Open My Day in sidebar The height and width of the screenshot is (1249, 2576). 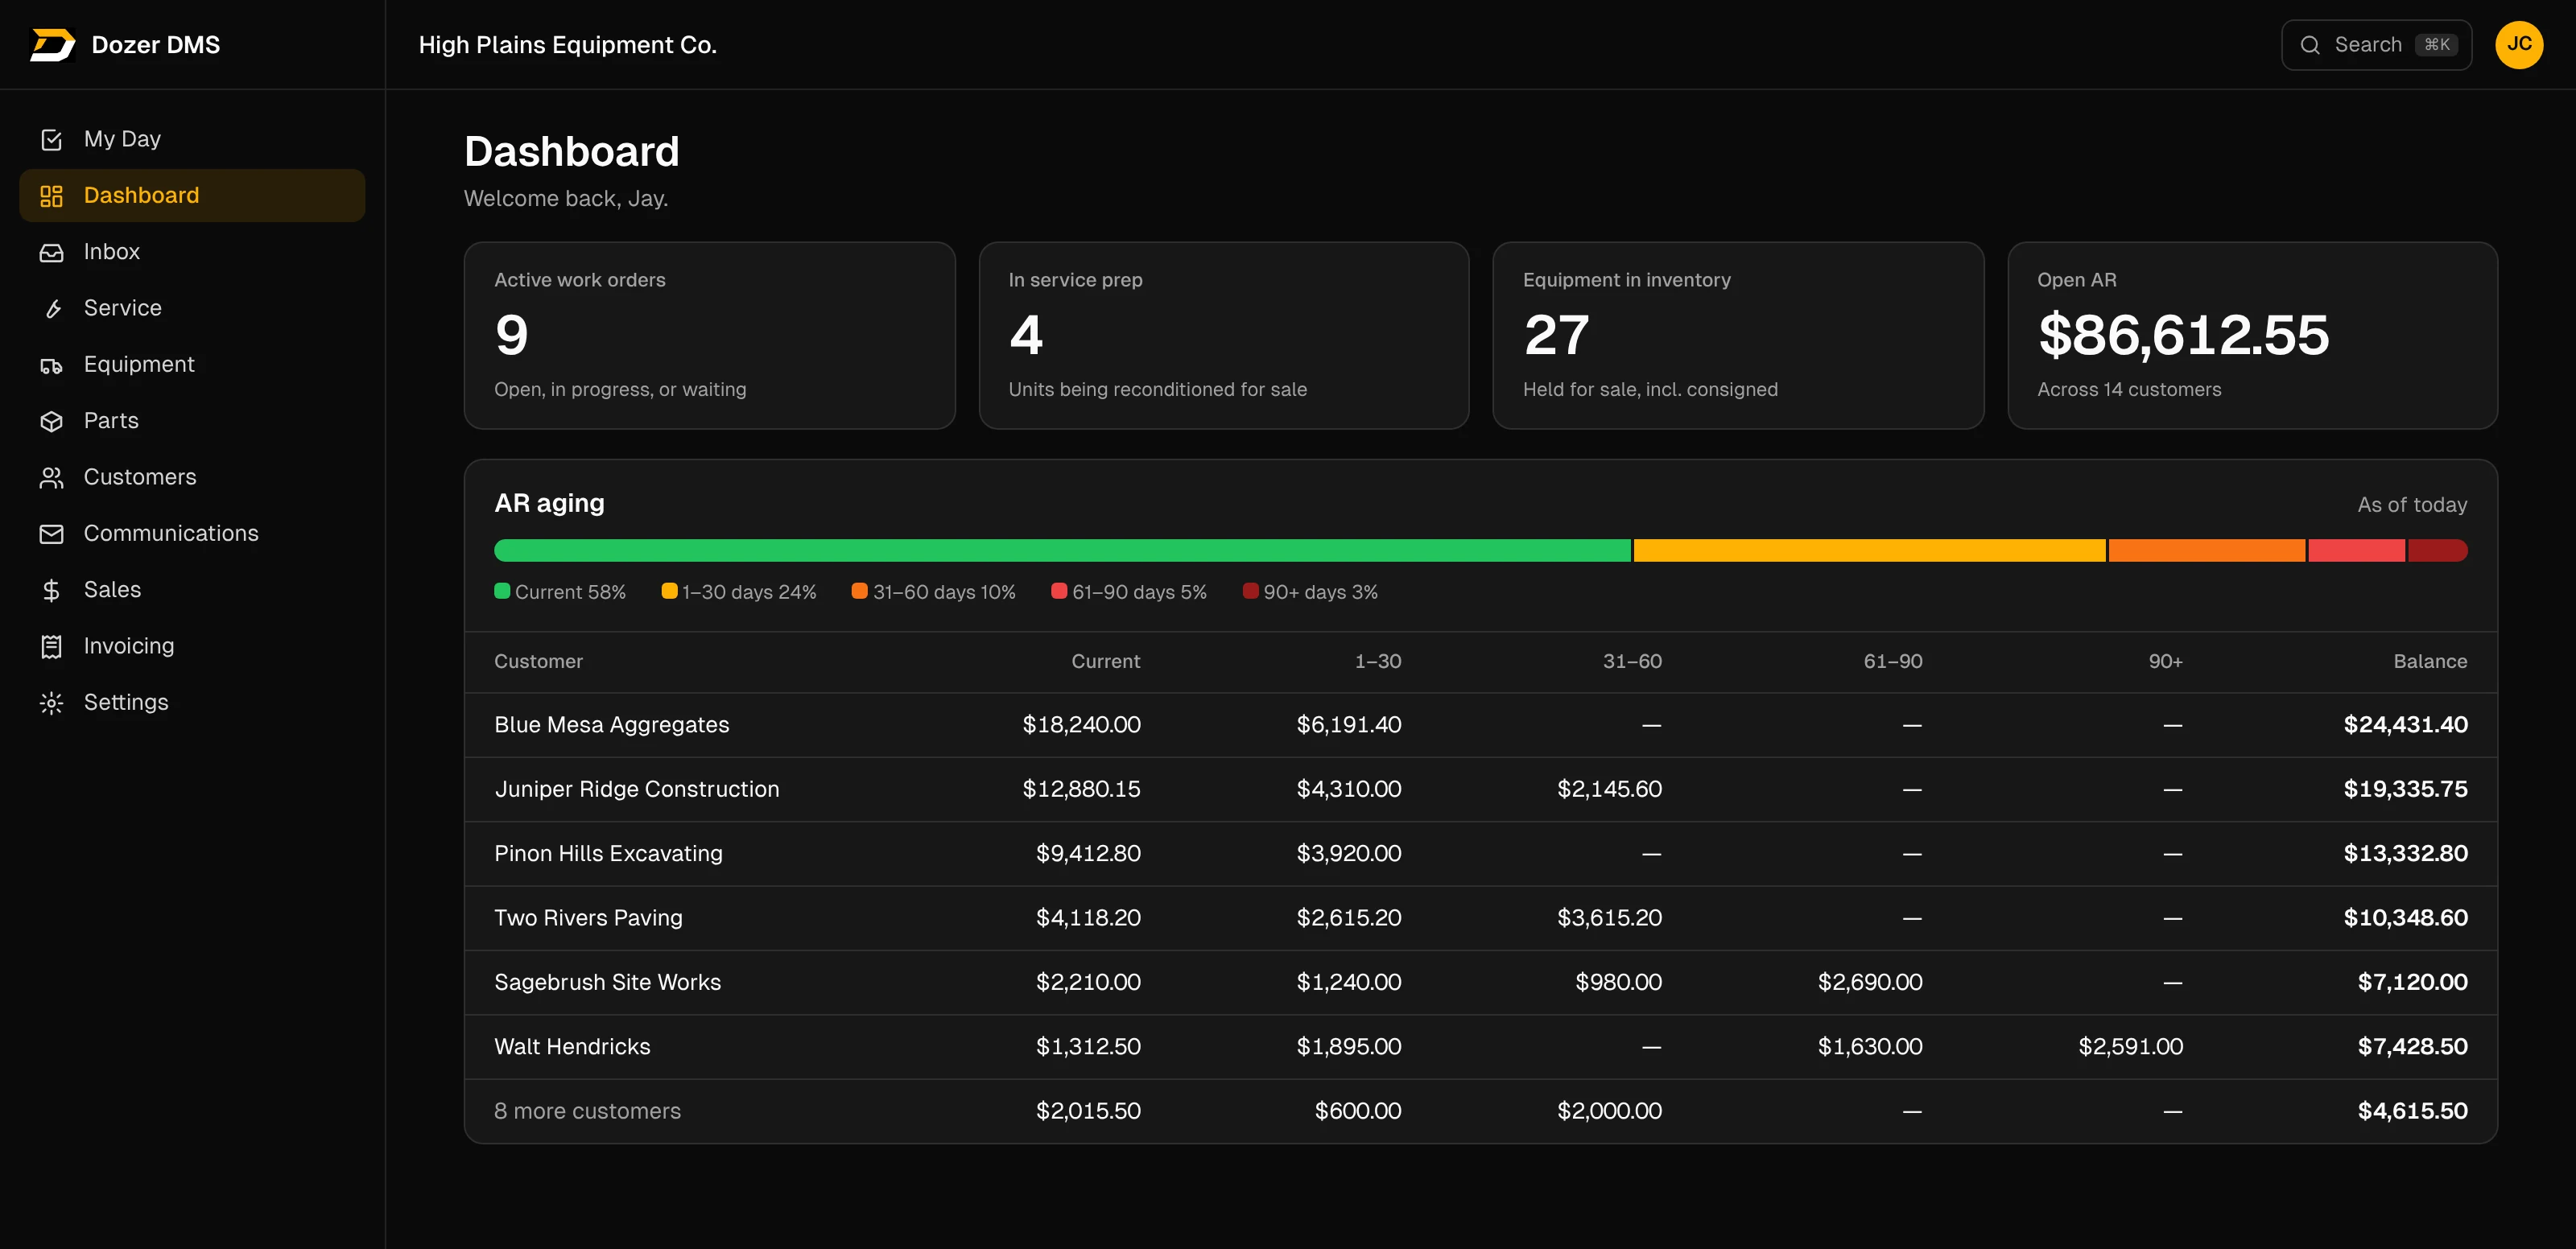click(192, 139)
